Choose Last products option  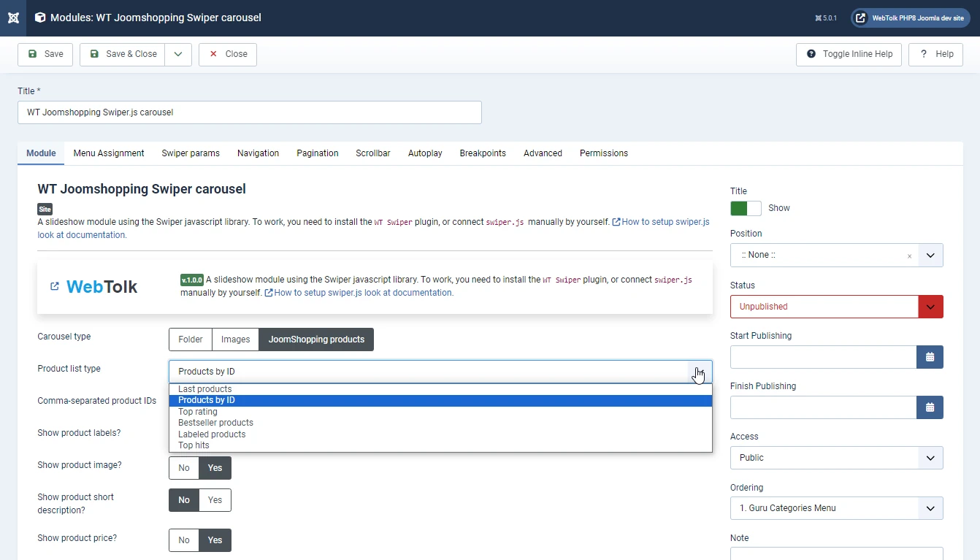click(x=440, y=389)
